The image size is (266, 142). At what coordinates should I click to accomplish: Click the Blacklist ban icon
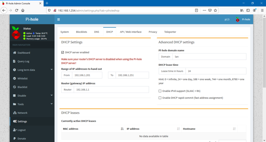point(15,87)
